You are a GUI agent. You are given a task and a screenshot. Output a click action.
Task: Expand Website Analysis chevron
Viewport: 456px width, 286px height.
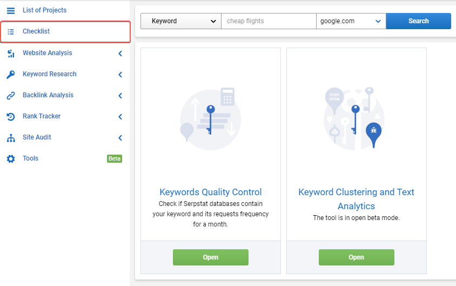coord(120,54)
